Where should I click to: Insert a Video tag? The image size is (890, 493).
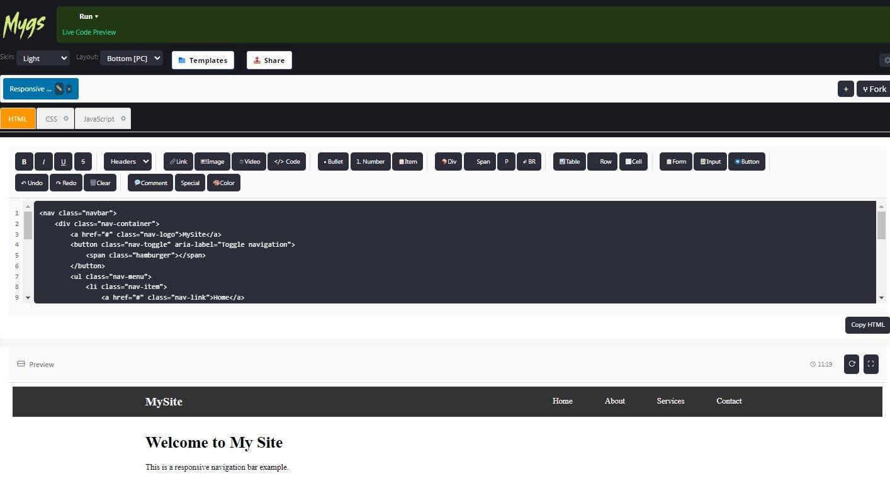[x=249, y=162]
